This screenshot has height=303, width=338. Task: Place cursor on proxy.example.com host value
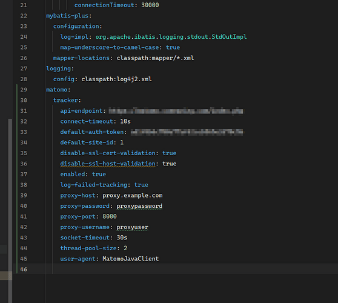pos(133,195)
